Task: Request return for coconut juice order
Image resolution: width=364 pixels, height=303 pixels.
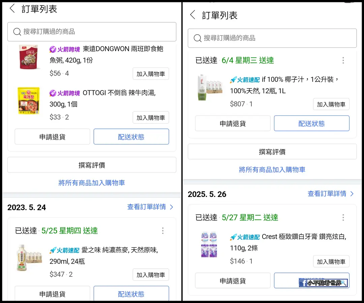Action: point(233,123)
